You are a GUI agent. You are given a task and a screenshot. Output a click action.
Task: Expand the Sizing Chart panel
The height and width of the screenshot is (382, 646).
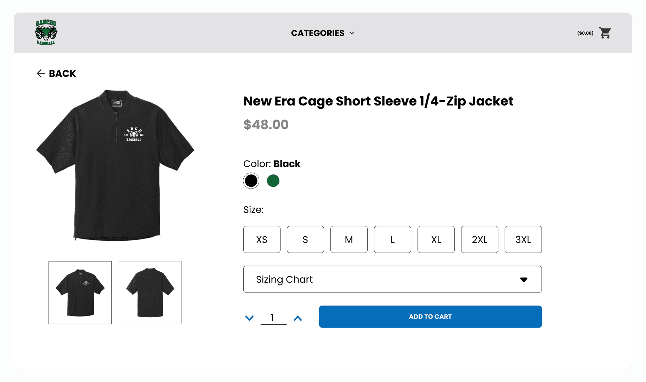[x=392, y=279]
